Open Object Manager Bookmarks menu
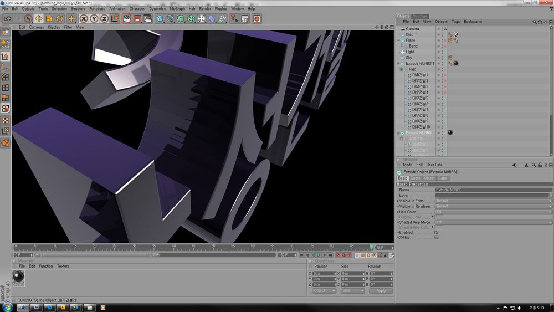This screenshot has height=312, width=554. pyautogui.click(x=473, y=22)
